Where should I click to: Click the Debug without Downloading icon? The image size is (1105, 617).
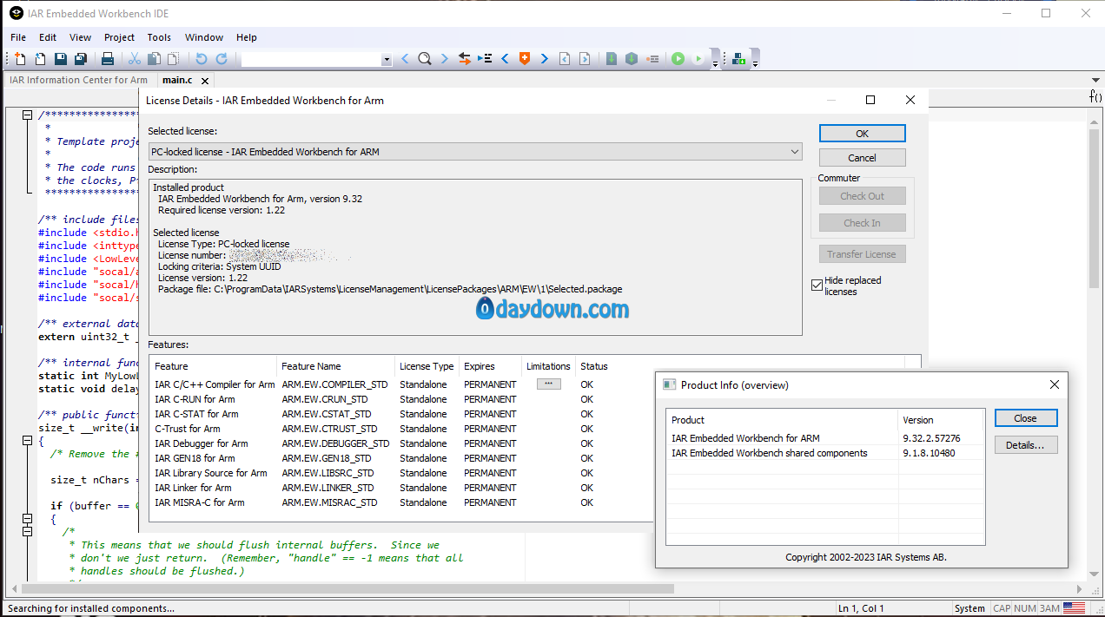tap(698, 59)
